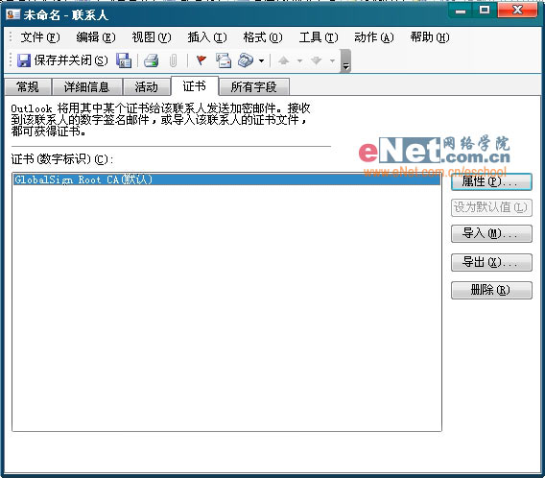The width and height of the screenshot is (545, 478).
Task: Switch to the 所有字段 tab
Action: pos(254,86)
